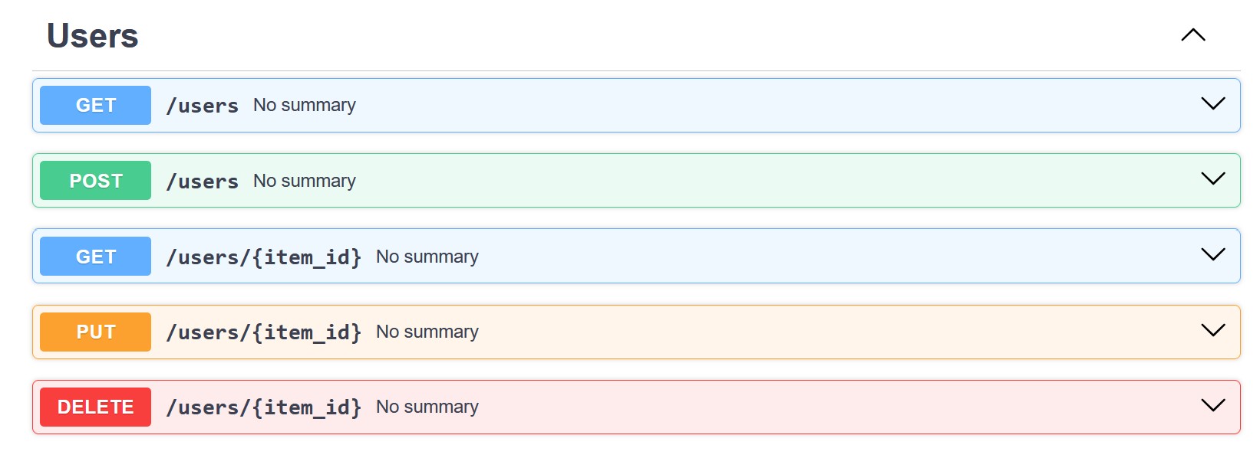This screenshot has width=1260, height=458.
Task: Click the /users path label on GET row
Action: tap(203, 105)
